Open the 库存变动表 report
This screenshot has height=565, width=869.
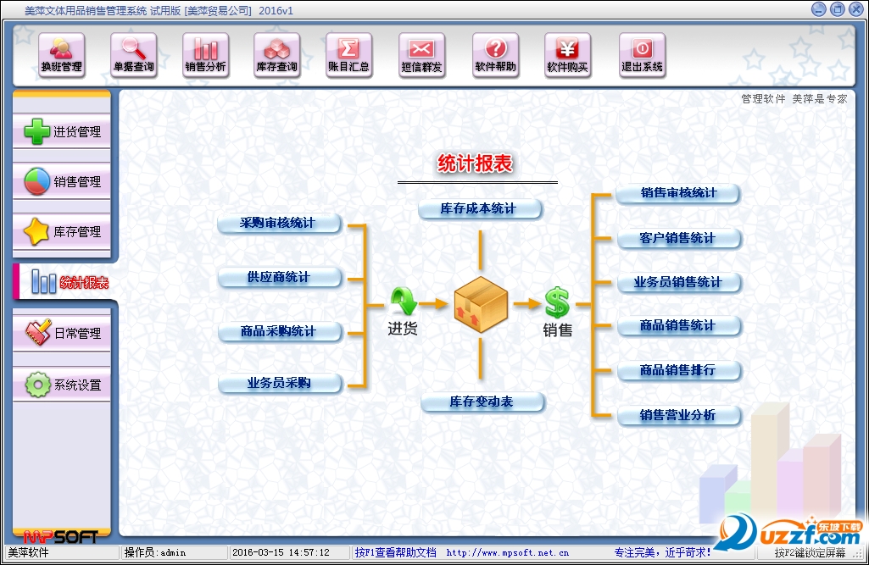(482, 402)
